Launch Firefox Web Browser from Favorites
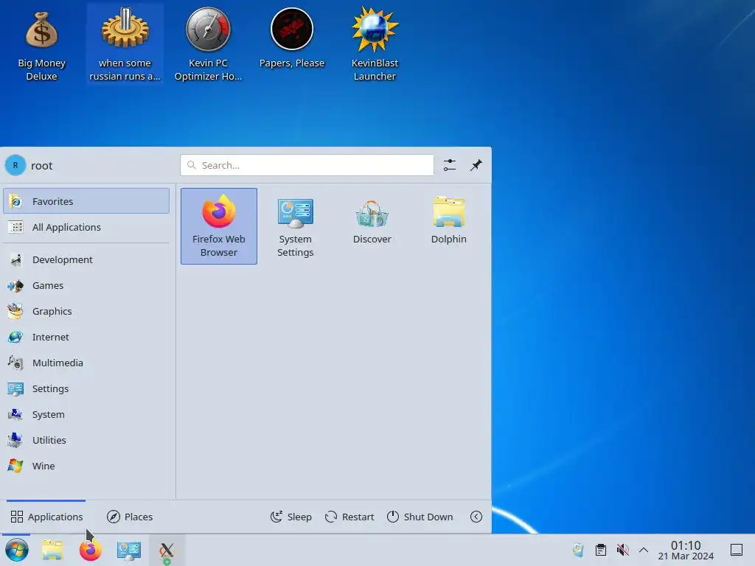Screen dimensions: 755x566 pyautogui.click(x=218, y=226)
